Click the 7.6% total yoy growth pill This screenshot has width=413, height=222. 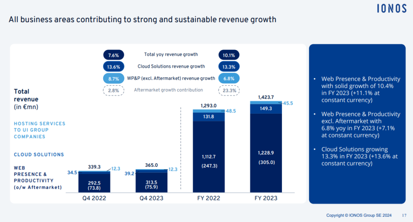(x=113, y=55)
